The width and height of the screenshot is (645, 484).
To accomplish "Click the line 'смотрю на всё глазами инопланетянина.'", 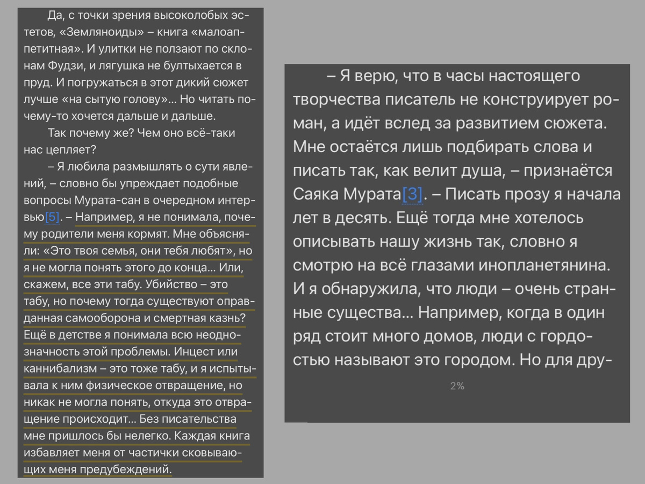I will [x=453, y=265].
